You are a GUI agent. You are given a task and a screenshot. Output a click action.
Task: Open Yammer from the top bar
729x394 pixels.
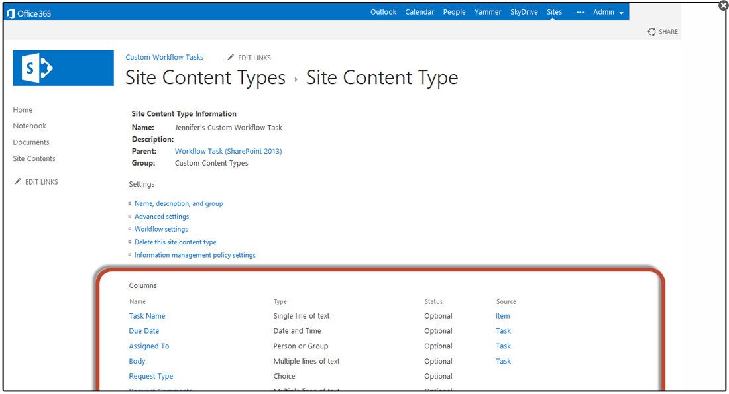[488, 12]
